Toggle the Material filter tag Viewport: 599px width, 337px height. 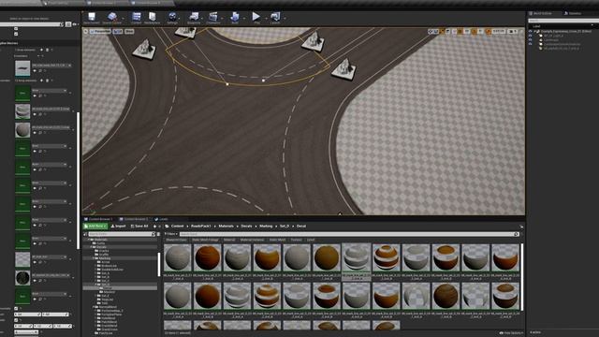(229, 240)
